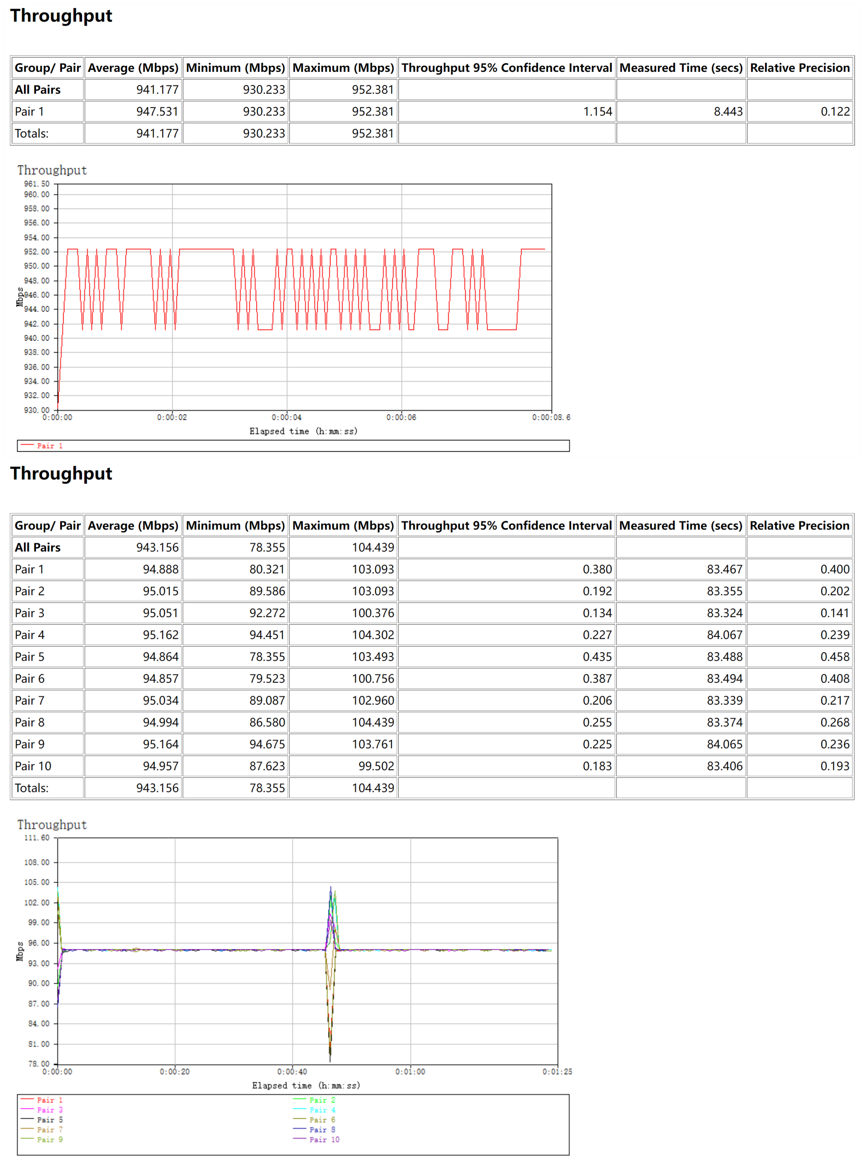Click the Measured Time (secs) header in first table
Viewport: 864px width, 1164px height.
click(681, 68)
